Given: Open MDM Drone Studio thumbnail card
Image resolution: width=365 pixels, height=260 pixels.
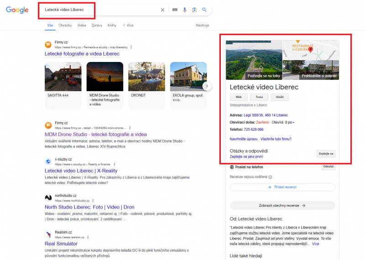Looking at the screenshot, I should [x=105, y=85].
